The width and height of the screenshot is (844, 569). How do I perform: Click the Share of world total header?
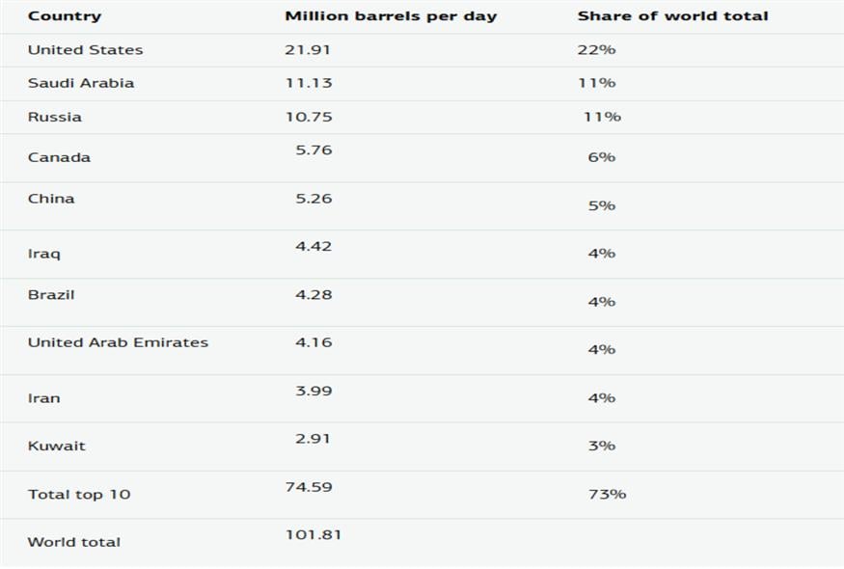(x=672, y=16)
